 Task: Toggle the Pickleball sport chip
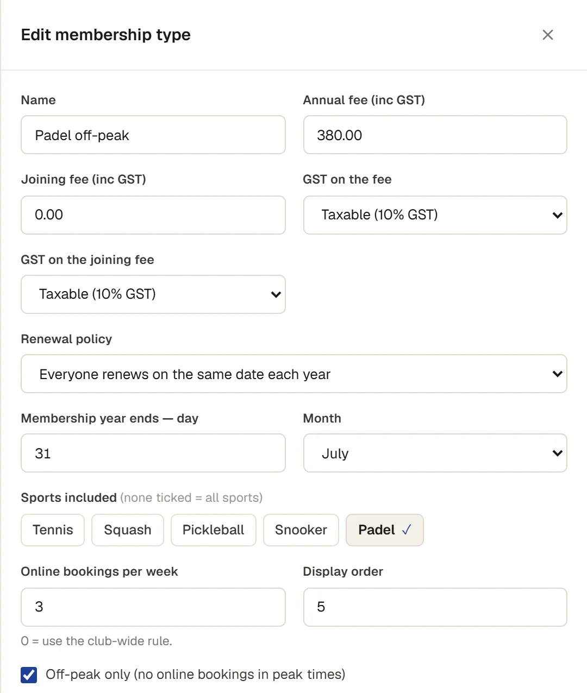click(x=214, y=530)
